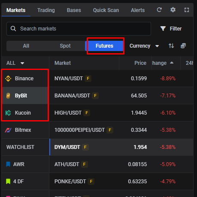This screenshot has height=197, width=197.
Task: Click the Bitmex logo icon
Action: pos(8,130)
